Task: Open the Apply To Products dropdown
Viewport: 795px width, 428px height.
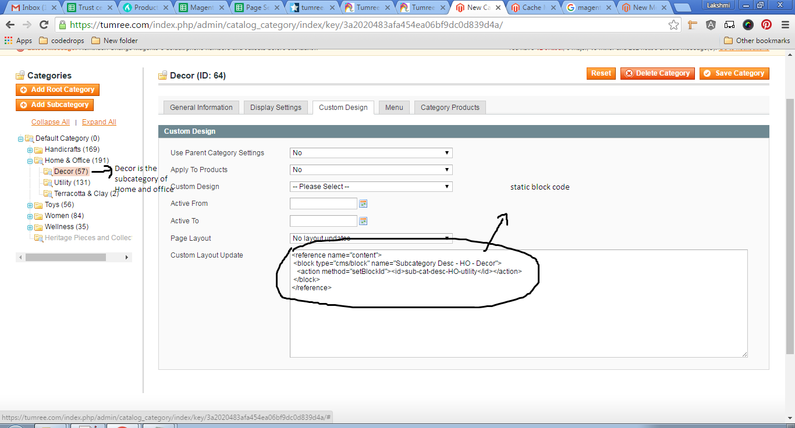Action: point(371,169)
